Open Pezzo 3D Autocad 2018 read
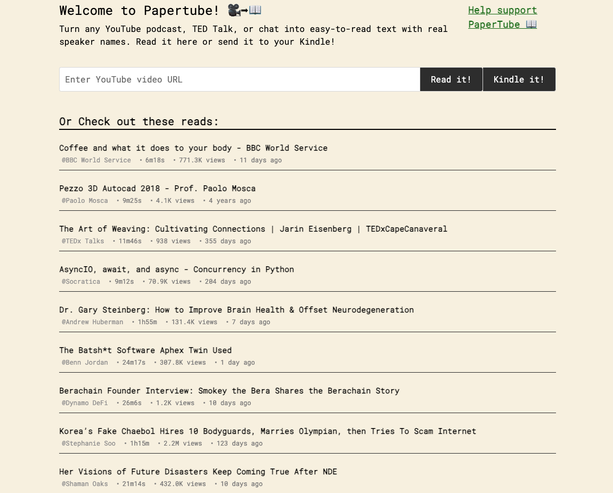613x493 pixels. pos(157,188)
